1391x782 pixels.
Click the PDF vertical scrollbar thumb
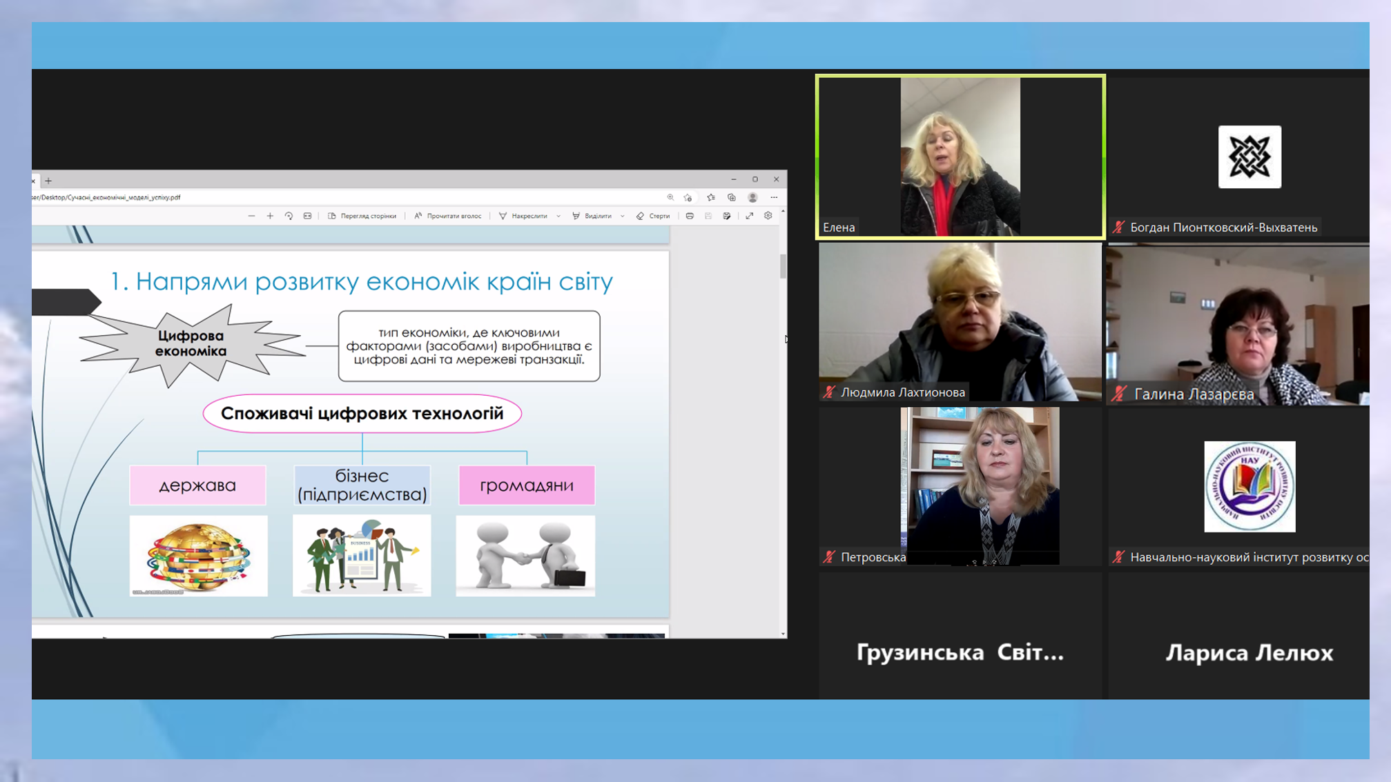(783, 266)
